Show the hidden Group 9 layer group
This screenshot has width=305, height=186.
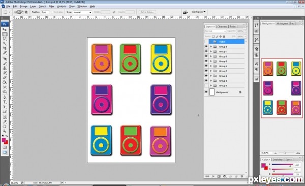(206, 85)
